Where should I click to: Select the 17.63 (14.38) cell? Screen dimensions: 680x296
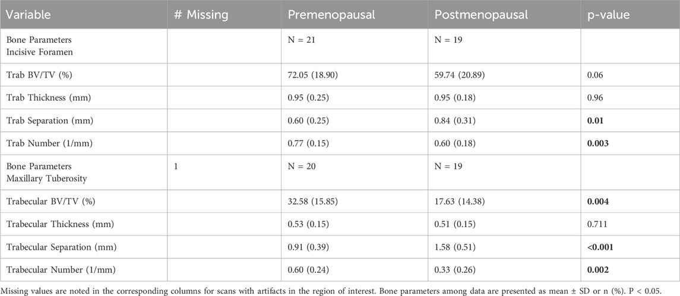tap(458, 200)
